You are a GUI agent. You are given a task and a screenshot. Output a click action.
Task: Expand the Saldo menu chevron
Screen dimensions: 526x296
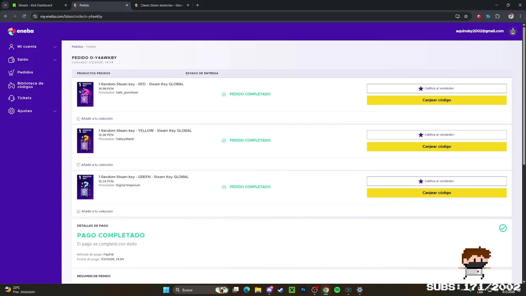click(55, 60)
